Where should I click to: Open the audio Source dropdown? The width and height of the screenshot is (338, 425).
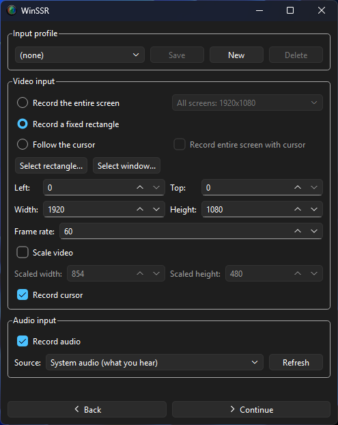pyautogui.click(x=154, y=362)
